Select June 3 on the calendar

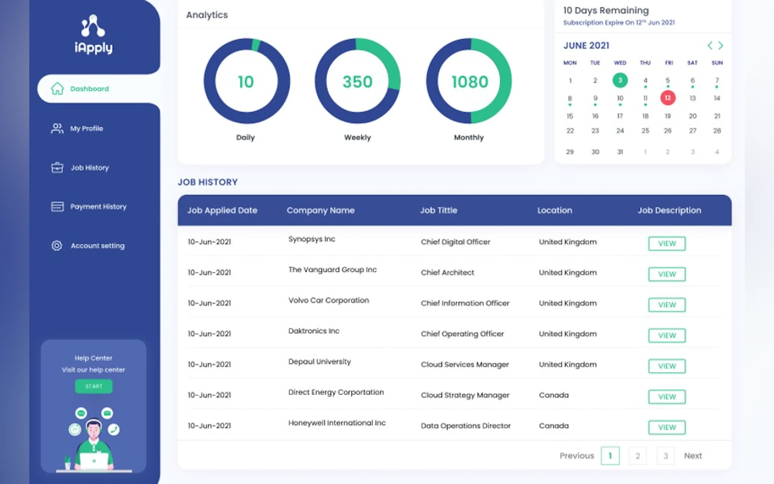(620, 80)
